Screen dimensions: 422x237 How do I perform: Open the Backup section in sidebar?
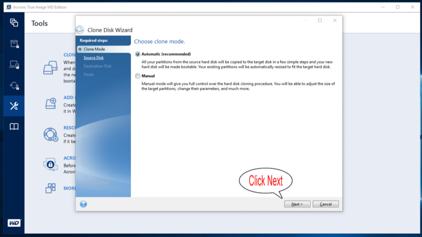[14, 23]
